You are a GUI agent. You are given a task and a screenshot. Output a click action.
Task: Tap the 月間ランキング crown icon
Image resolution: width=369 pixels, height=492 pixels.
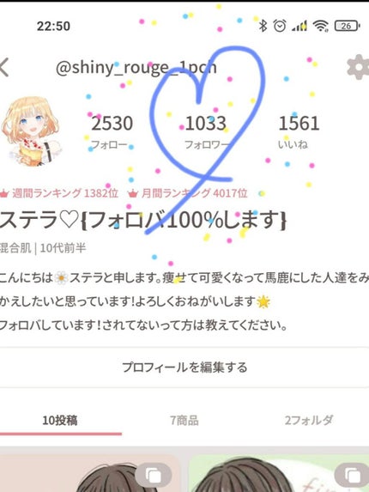[133, 193]
